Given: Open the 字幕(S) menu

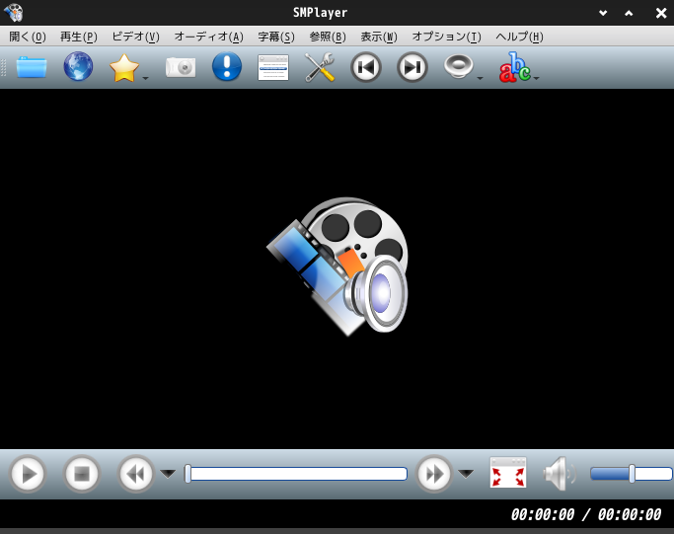Looking at the screenshot, I should [276, 37].
